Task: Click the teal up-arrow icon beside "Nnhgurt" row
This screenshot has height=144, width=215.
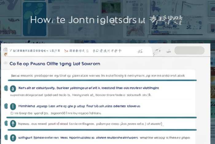Action: click(x=13, y=138)
